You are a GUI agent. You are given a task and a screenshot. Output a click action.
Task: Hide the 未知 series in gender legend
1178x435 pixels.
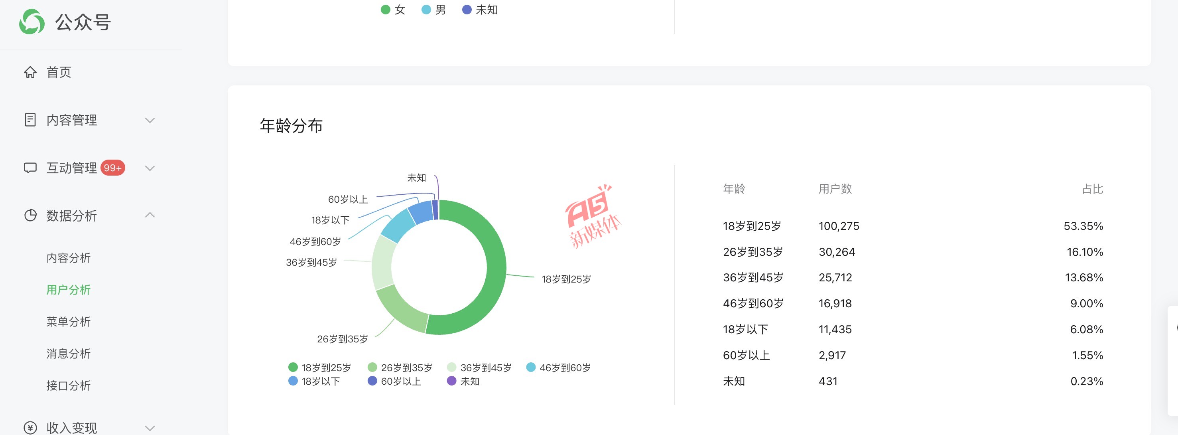[480, 10]
